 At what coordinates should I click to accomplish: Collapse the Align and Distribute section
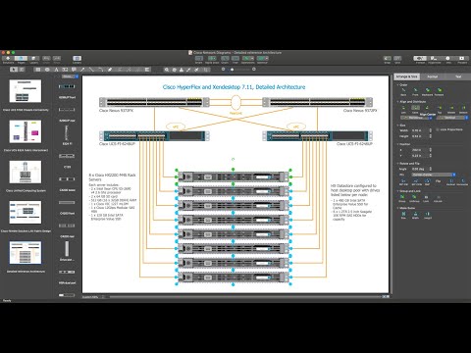tap(398, 102)
